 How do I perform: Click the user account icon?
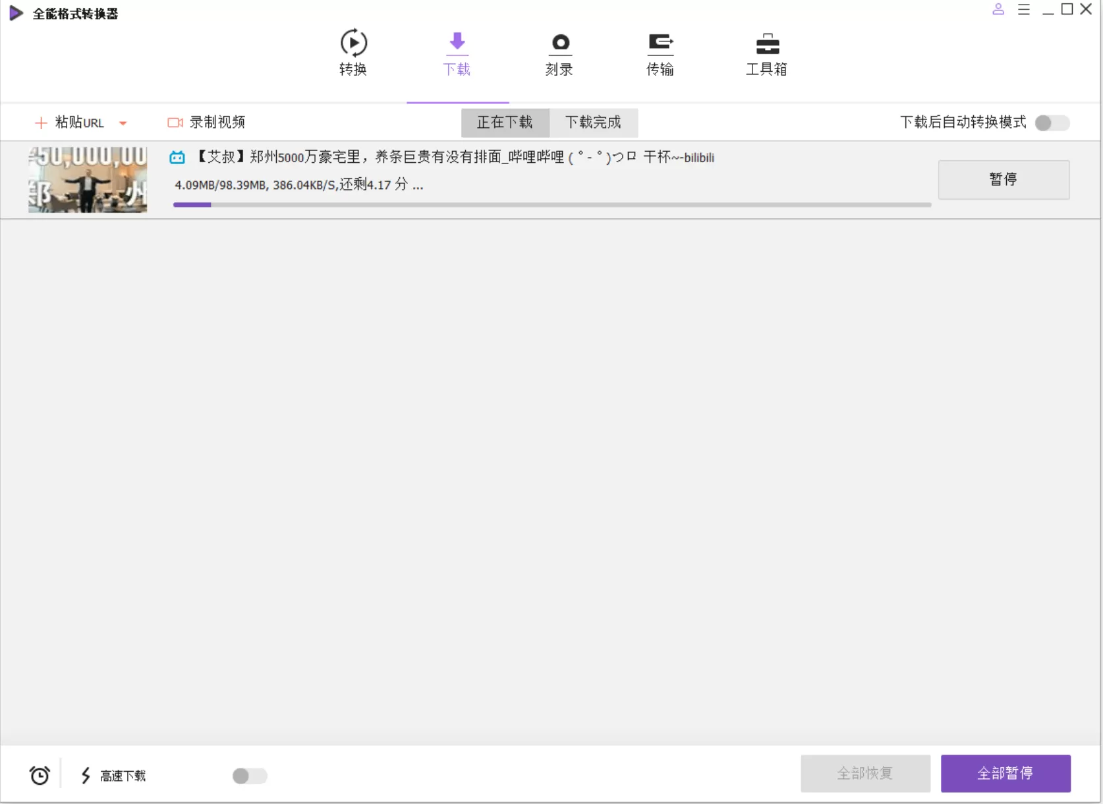[x=998, y=9]
